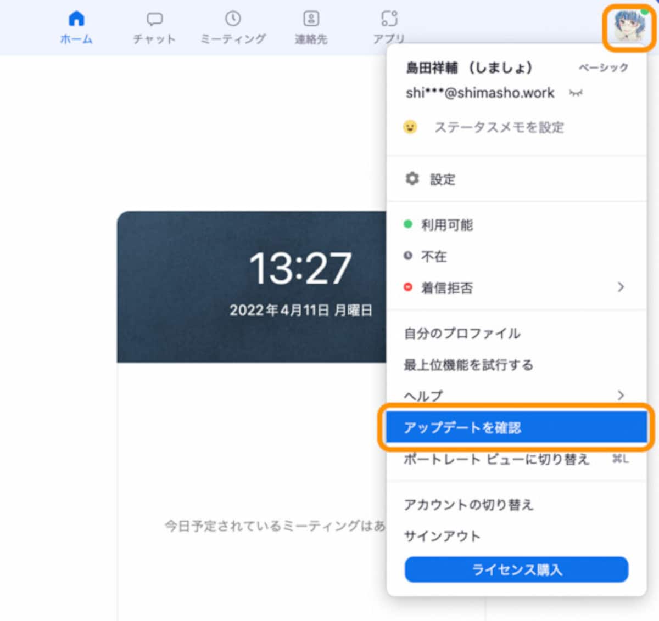
Task: Open the ミーティング tab
Action: 233,27
